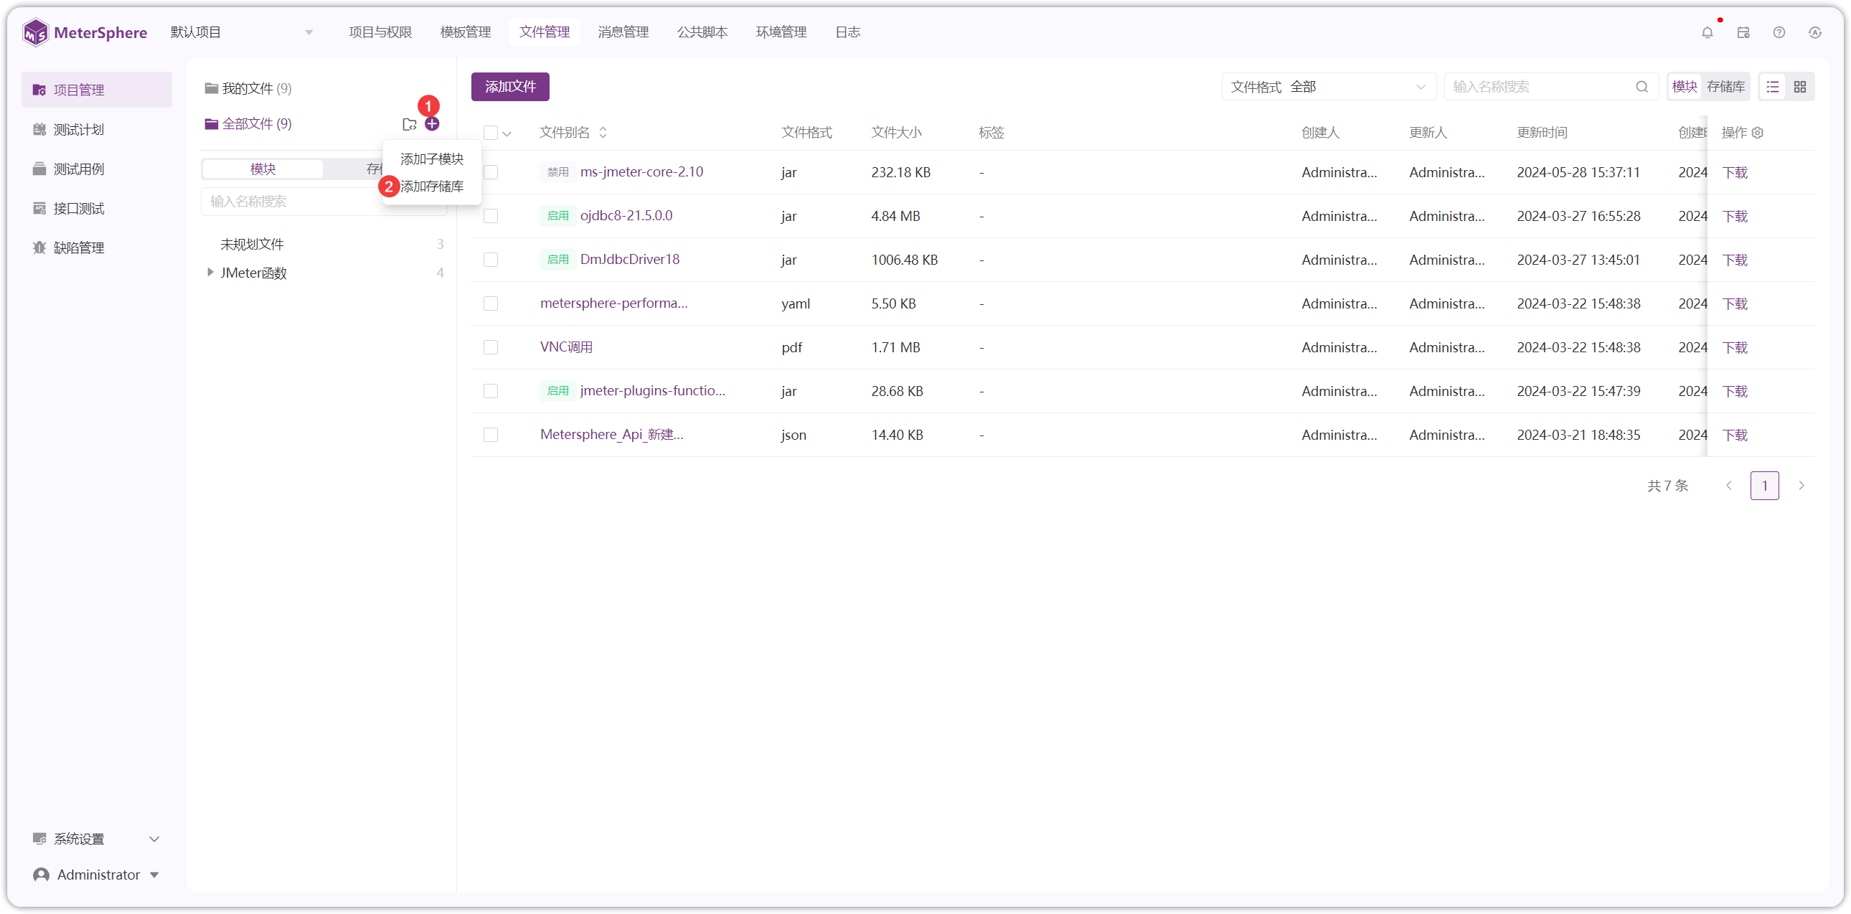Choose 添加子模块 from the popup menu
The height and width of the screenshot is (914, 1851).
click(x=432, y=159)
